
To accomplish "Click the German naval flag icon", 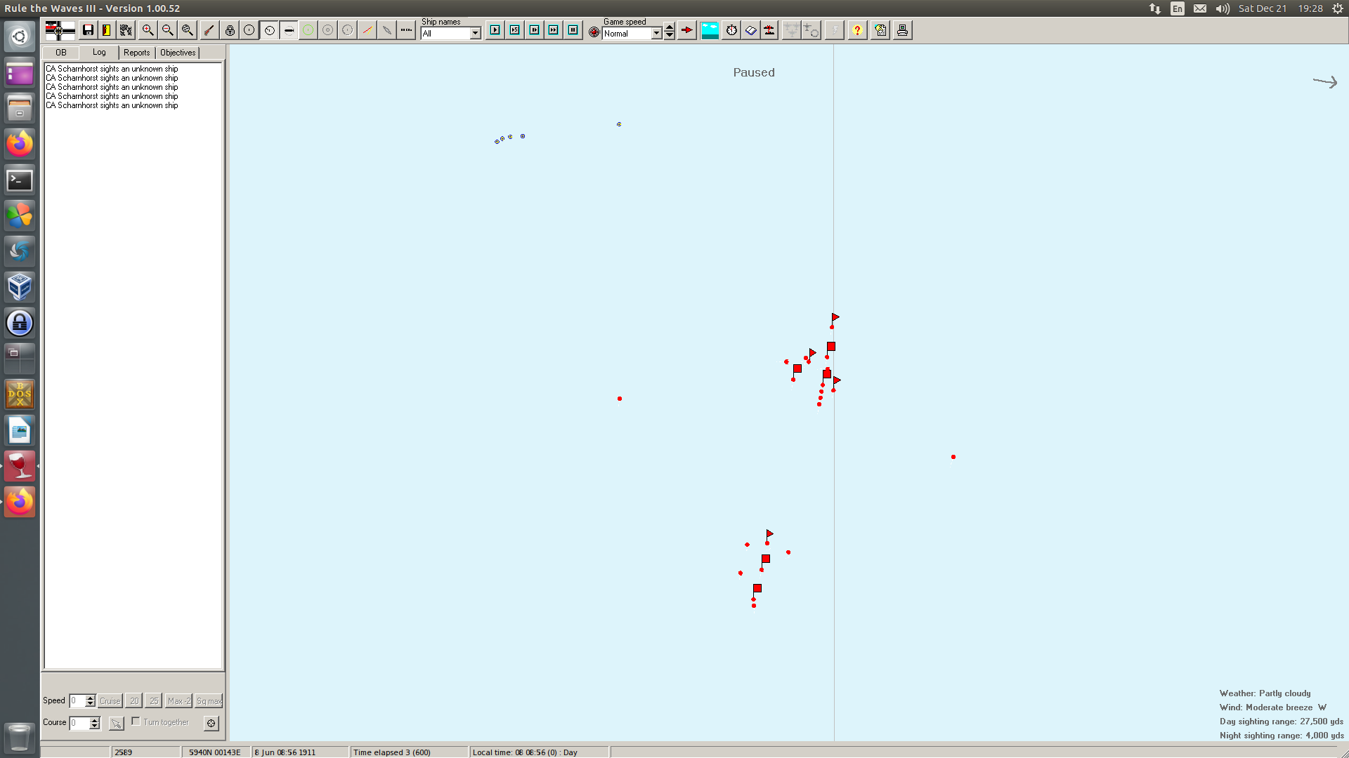I will [x=60, y=30].
